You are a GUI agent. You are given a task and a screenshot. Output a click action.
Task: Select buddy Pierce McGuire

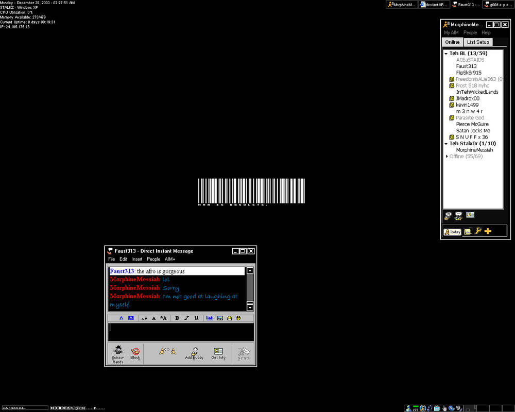[x=472, y=124]
